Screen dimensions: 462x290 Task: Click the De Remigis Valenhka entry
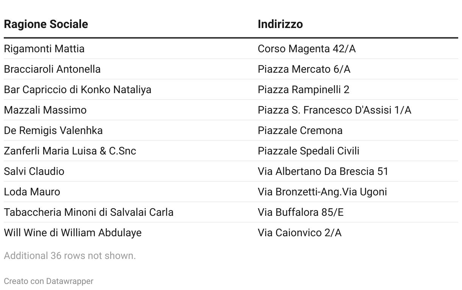[x=53, y=131]
